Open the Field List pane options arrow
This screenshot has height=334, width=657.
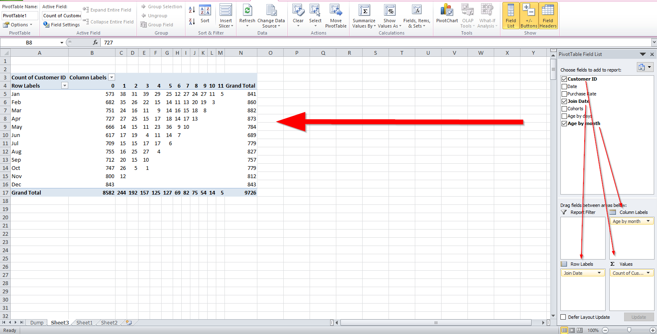pyautogui.click(x=643, y=54)
